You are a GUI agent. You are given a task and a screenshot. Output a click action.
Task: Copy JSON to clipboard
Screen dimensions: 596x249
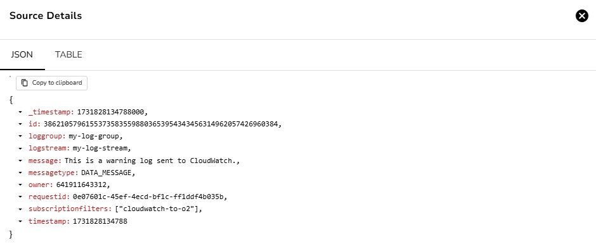coord(52,83)
